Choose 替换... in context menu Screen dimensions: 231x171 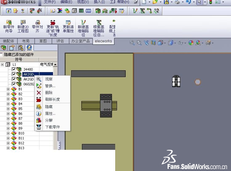pos(52,86)
